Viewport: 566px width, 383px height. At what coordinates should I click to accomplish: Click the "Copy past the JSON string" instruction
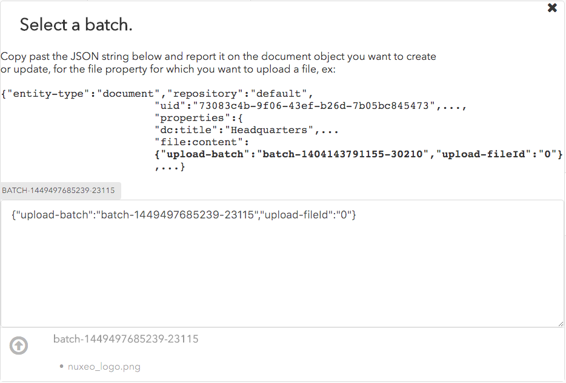coord(218,56)
